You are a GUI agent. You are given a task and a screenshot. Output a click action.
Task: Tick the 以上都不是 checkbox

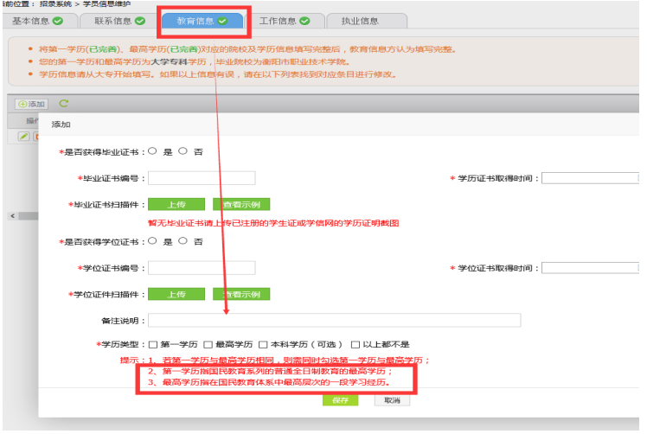coord(355,344)
